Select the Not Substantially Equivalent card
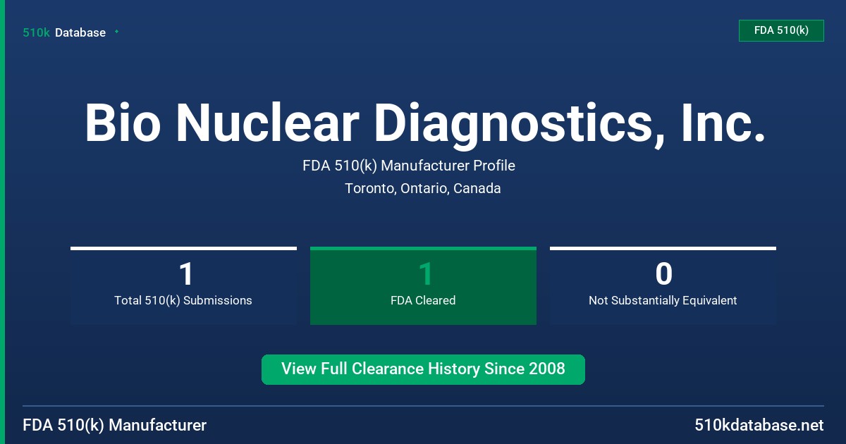The image size is (846, 444). click(663, 285)
